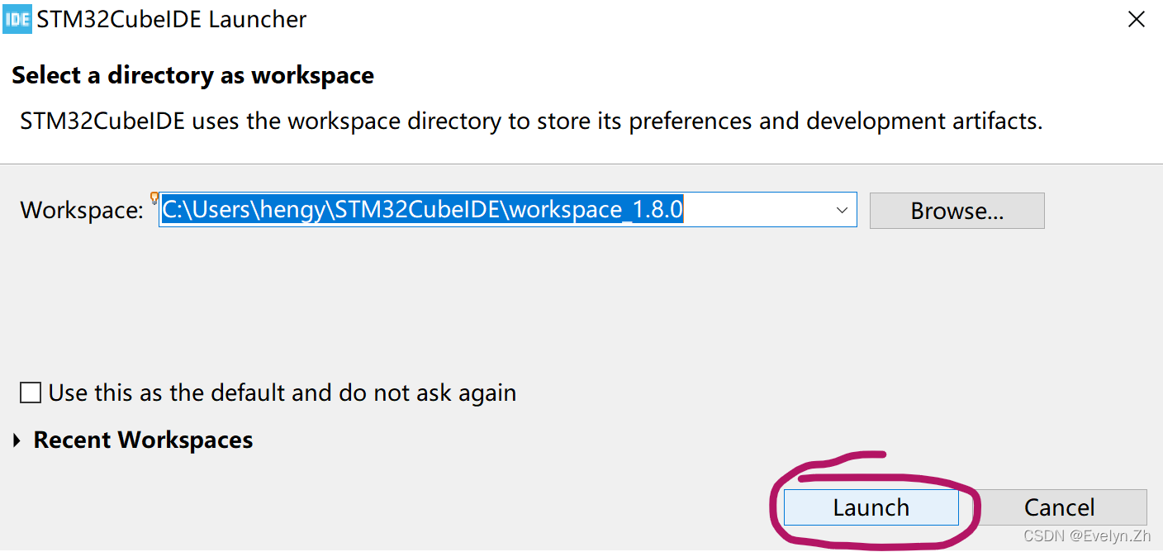Close the STM32CubeIDE Launcher dialog
This screenshot has height=552, width=1163.
(x=1137, y=20)
